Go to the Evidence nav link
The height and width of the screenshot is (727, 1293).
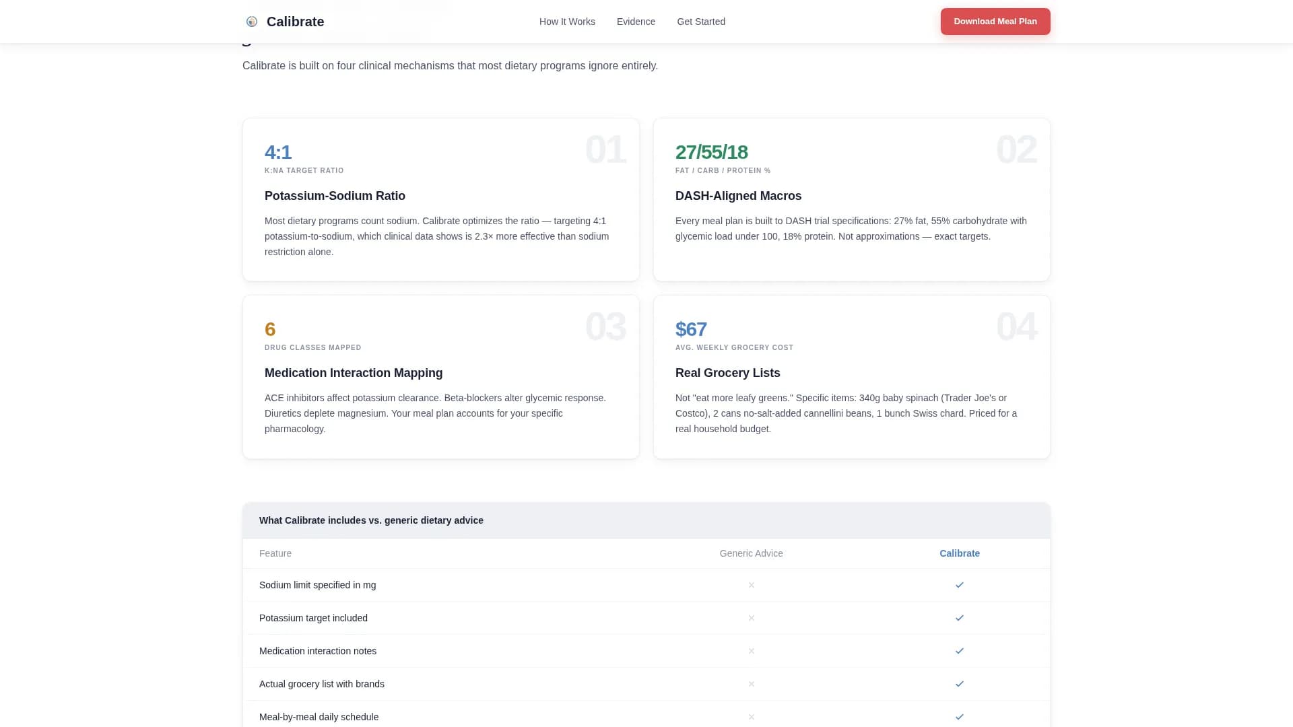[636, 22]
